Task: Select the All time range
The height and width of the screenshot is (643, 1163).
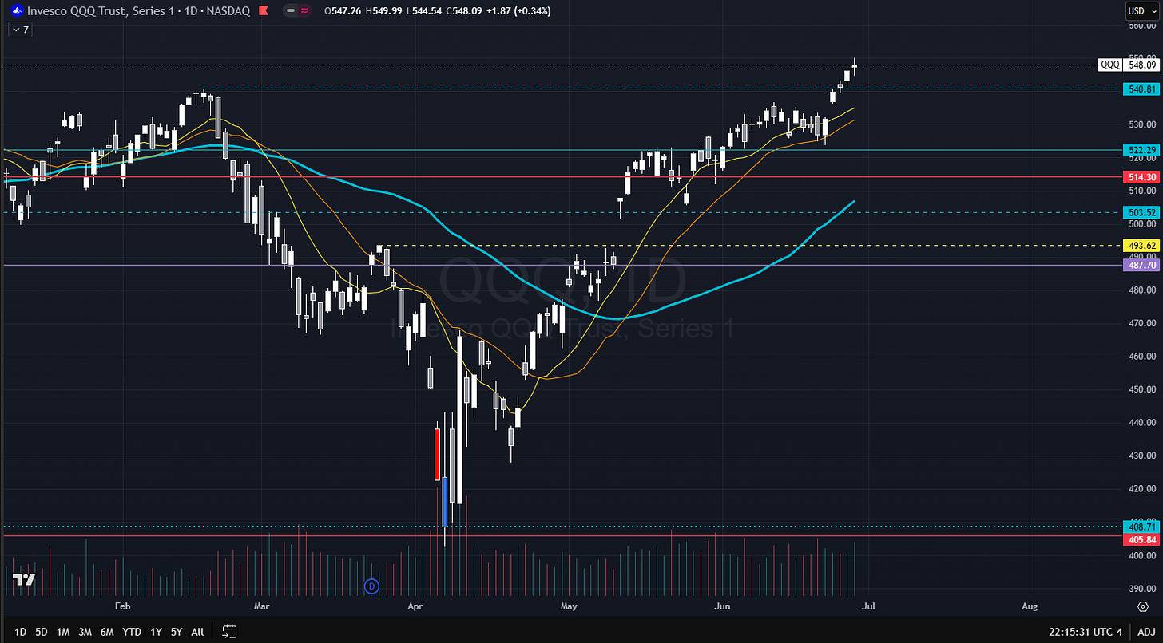Action: [197, 632]
